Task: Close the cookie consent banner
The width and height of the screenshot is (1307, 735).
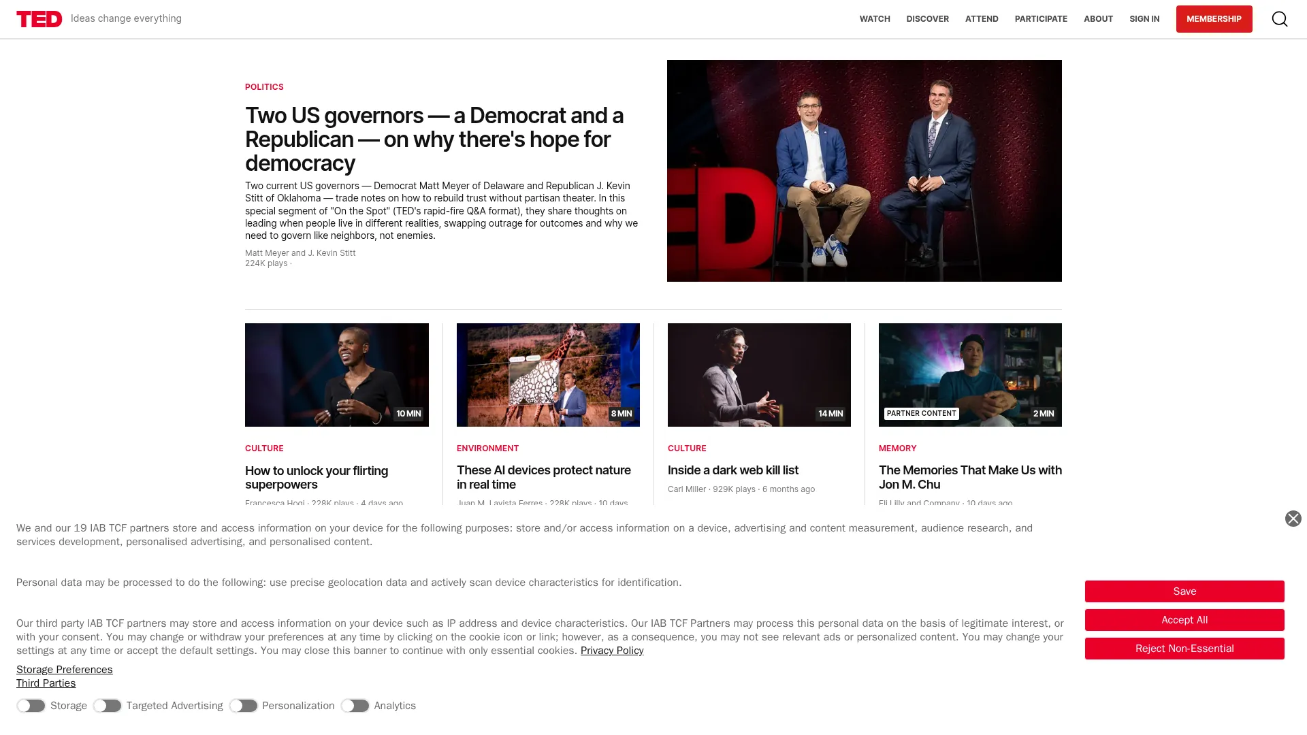Action: (x=1293, y=519)
